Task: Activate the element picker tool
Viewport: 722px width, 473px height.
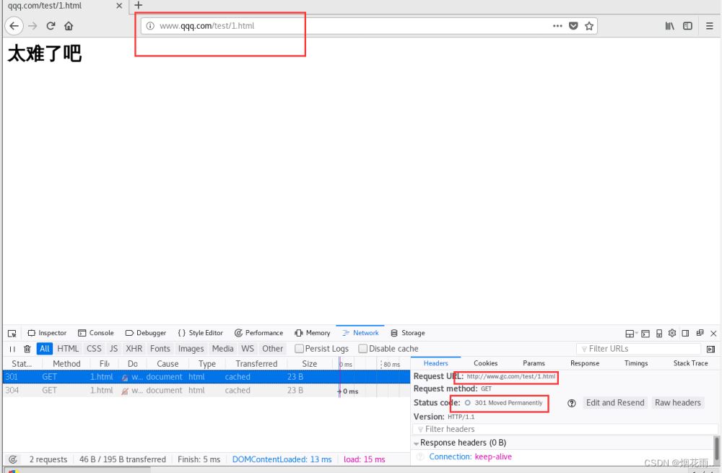Action: tap(12, 333)
